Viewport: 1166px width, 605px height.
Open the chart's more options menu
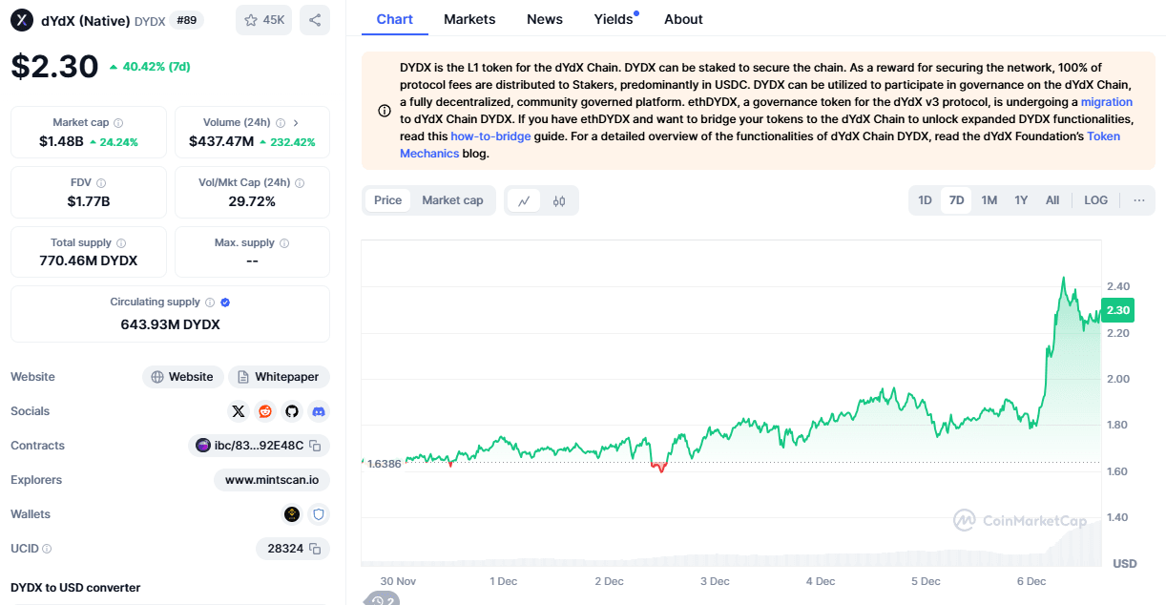point(1139,200)
